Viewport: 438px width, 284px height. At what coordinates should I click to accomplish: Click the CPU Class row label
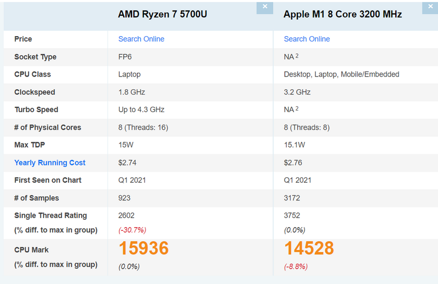click(x=32, y=74)
